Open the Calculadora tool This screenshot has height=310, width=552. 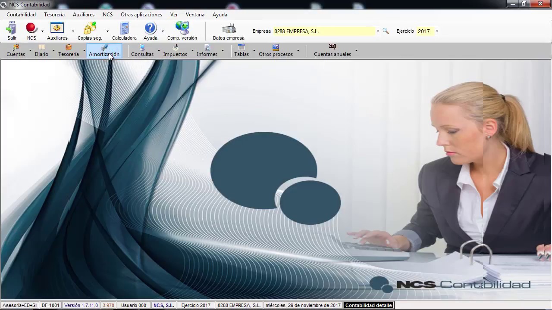click(124, 31)
